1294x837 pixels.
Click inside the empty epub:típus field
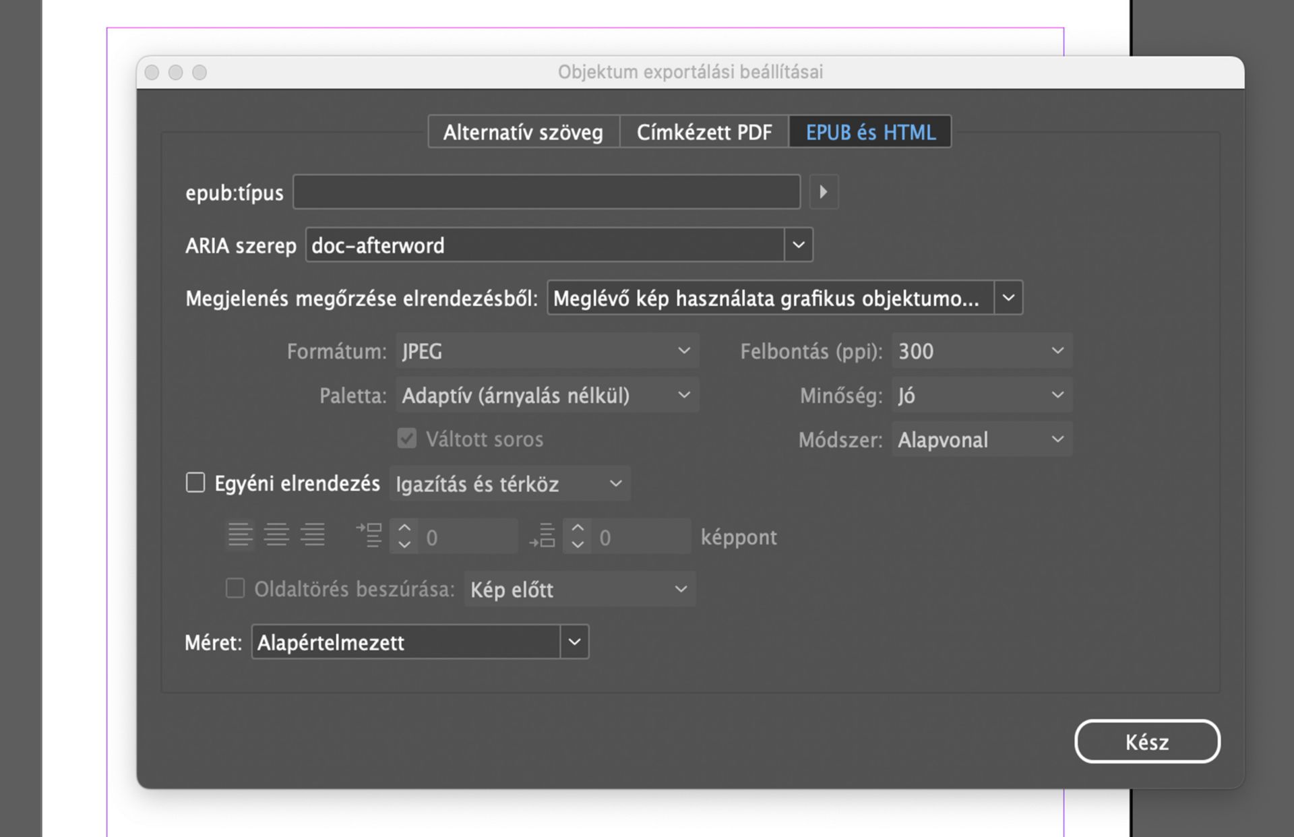[x=546, y=192]
